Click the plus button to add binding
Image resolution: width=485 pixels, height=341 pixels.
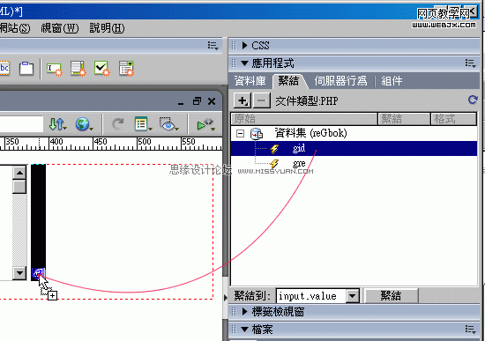242,100
